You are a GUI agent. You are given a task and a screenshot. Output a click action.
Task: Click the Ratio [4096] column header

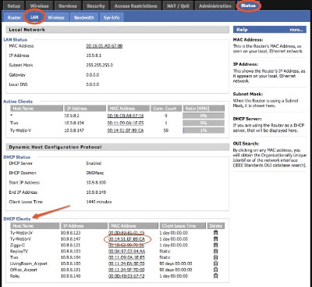pos(204,108)
